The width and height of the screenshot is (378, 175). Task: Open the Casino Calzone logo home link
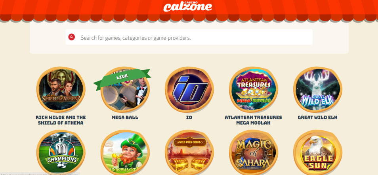click(x=187, y=6)
